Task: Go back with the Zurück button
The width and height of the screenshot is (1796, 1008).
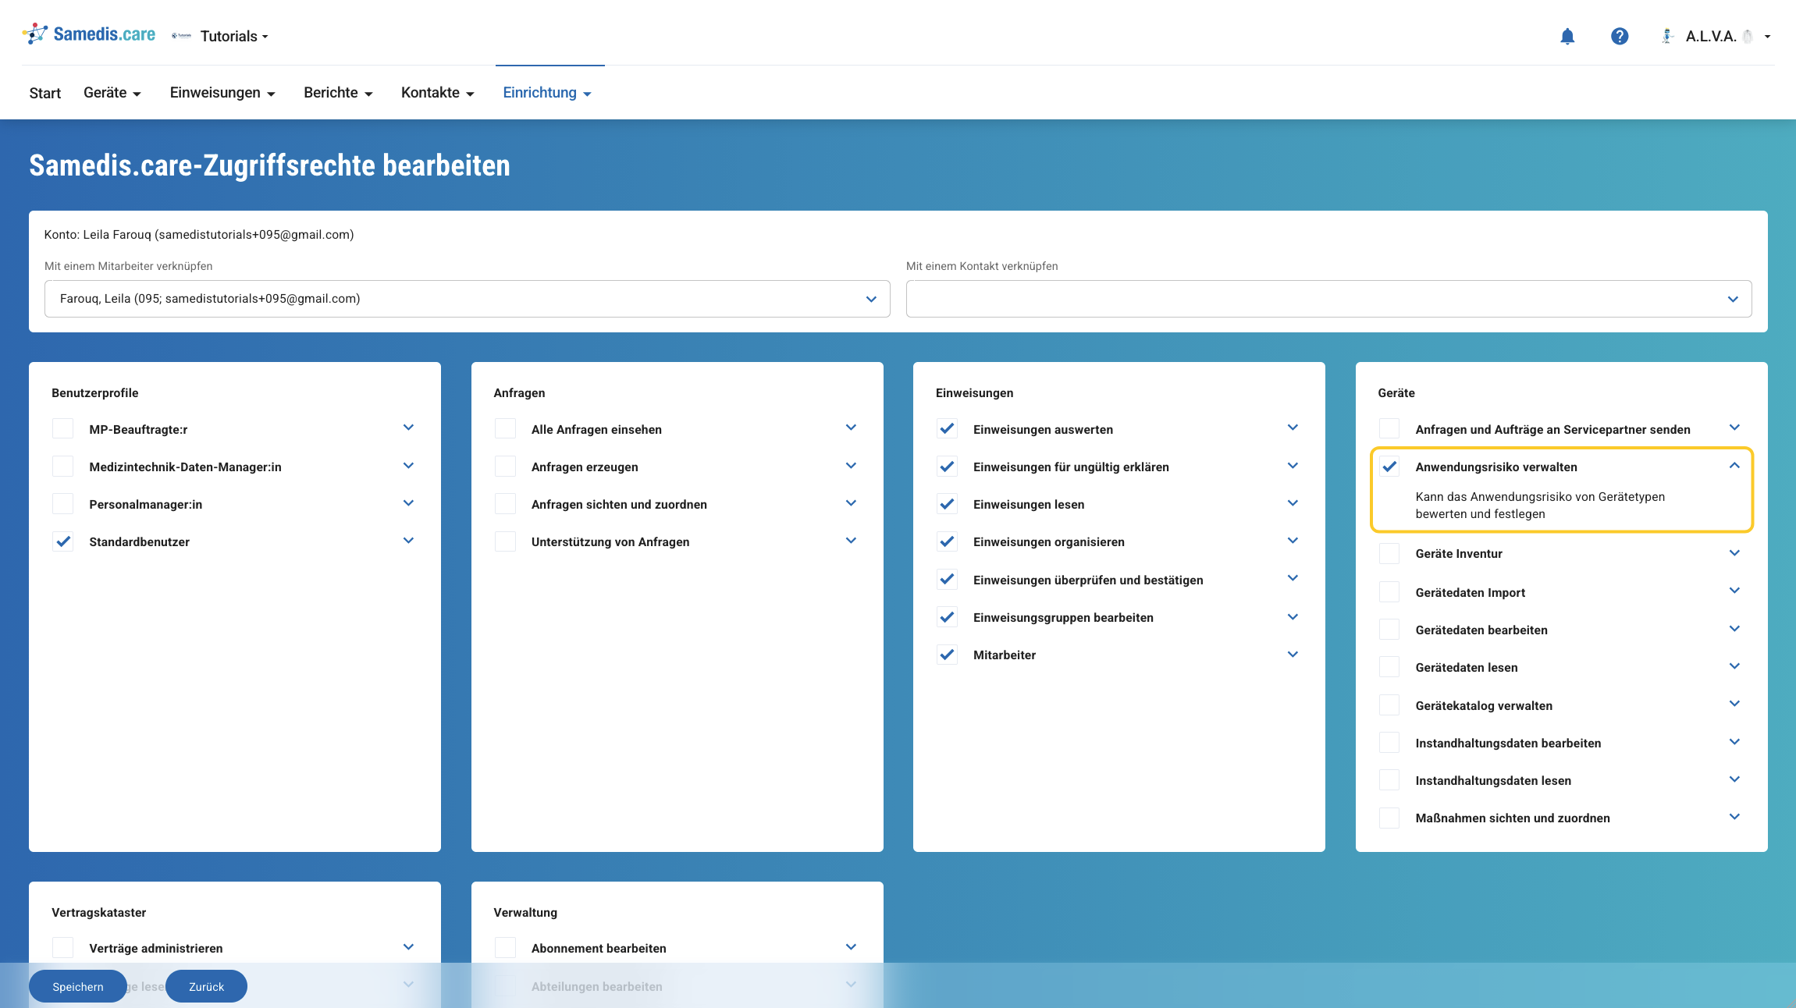Action: pyautogui.click(x=206, y=986)
